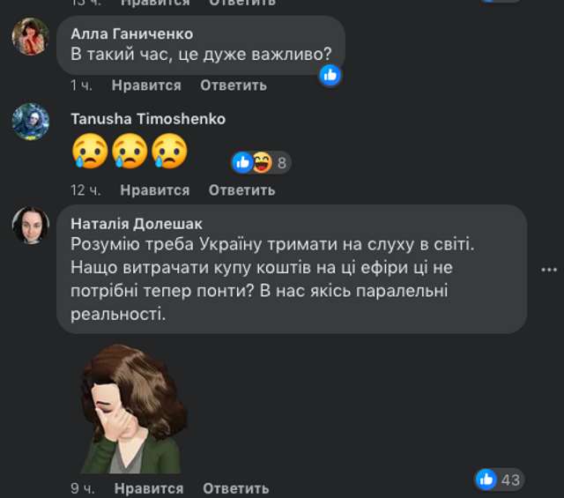Open the laughing reaction on Tanusha's comment
The width and height of the screenshot is (564, 498).
click(x=263, y=163)
